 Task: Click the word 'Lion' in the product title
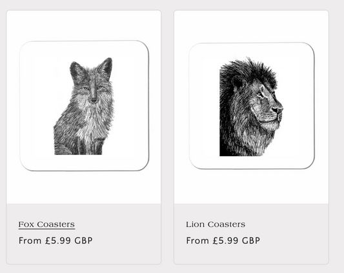coord(195,225)
